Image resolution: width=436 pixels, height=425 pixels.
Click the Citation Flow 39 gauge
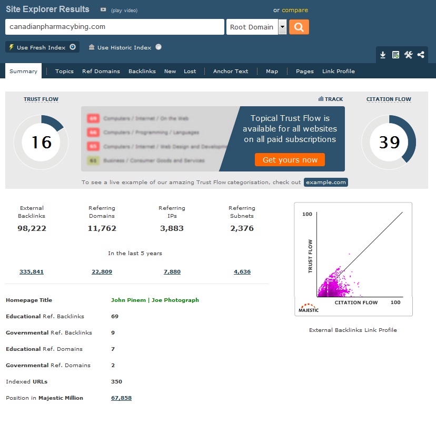coord(389,142)
